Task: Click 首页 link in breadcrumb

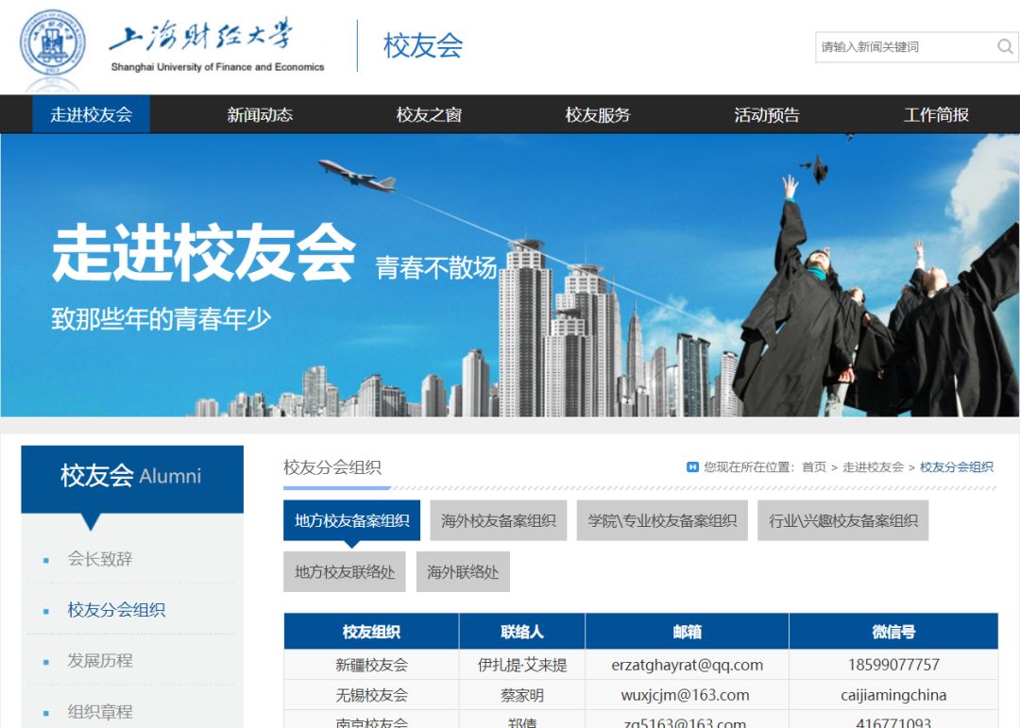Action: pyautogui.click(x=813, y=467)
